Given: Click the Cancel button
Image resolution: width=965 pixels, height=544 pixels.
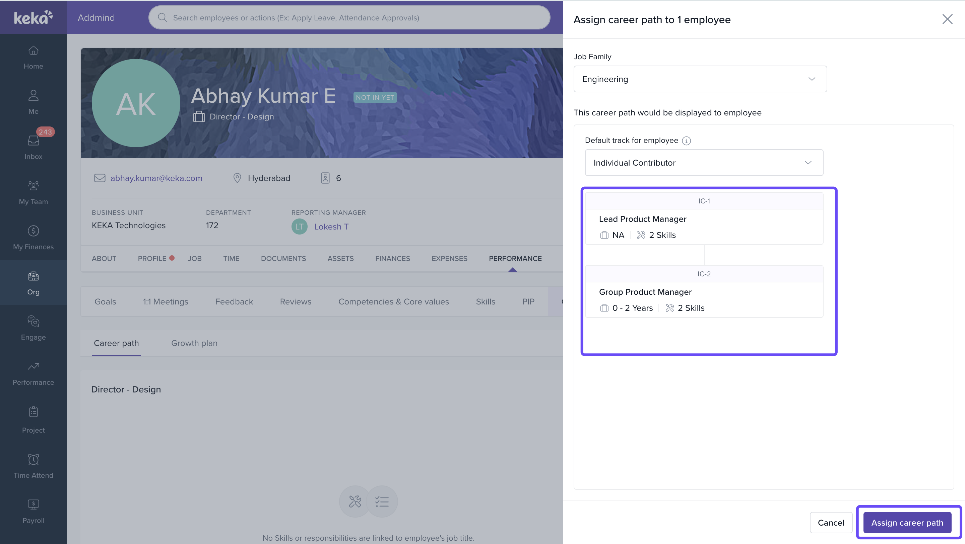Looking at the screenshot, I should click(x=831, y=523).
